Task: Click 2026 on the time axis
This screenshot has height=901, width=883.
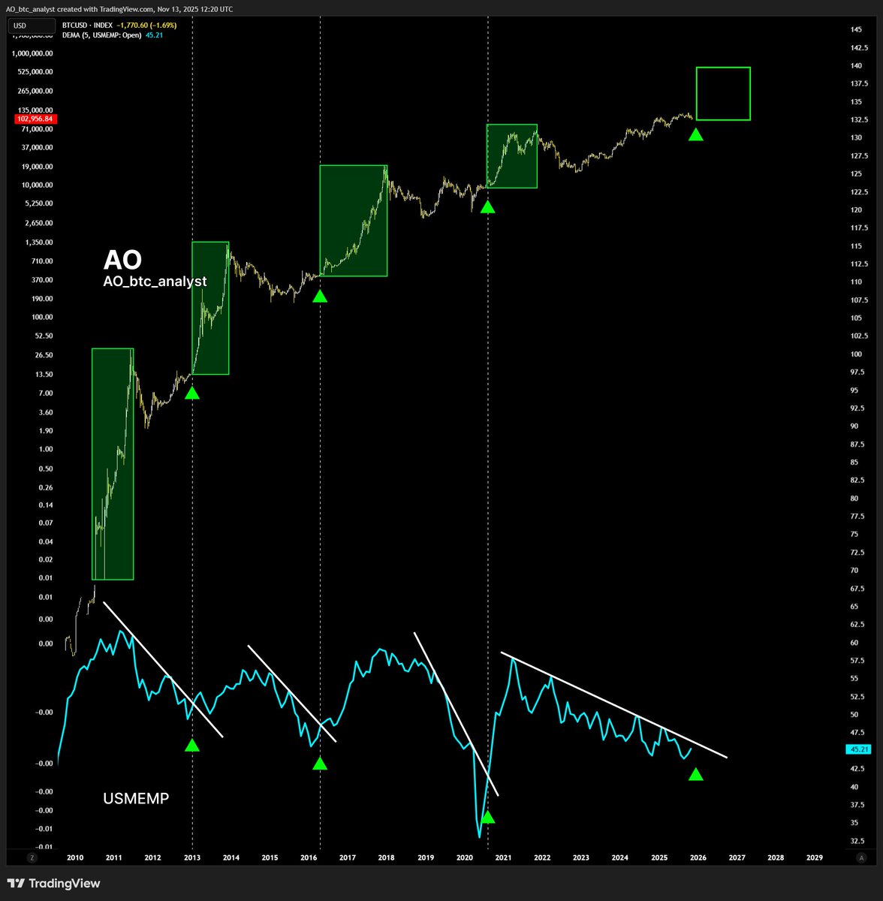Action: (698, 857)
